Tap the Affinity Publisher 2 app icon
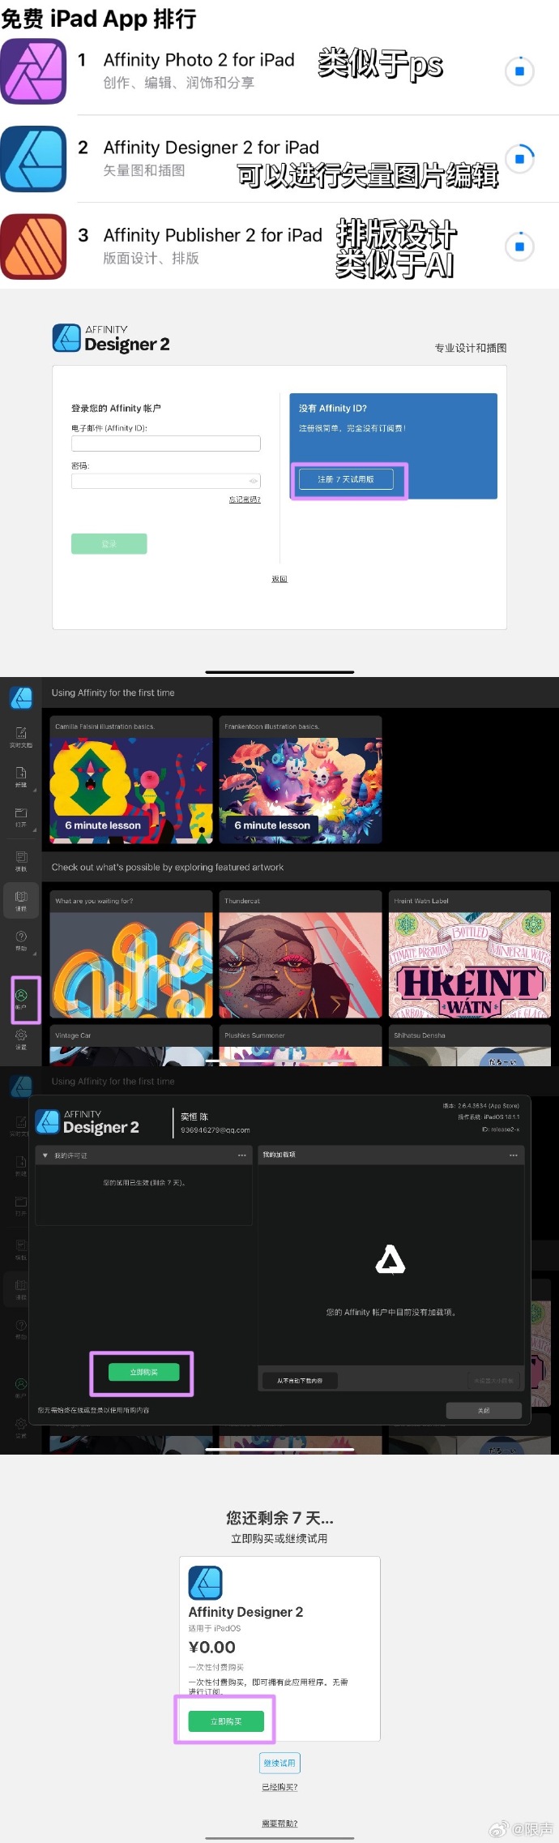 tap(33, 246)
